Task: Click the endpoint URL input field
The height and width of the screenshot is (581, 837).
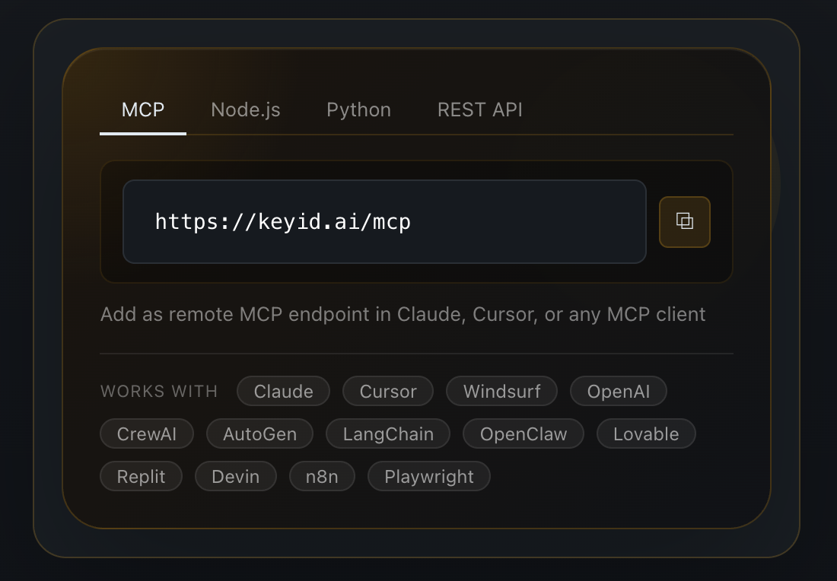Action: coord(384,221)
